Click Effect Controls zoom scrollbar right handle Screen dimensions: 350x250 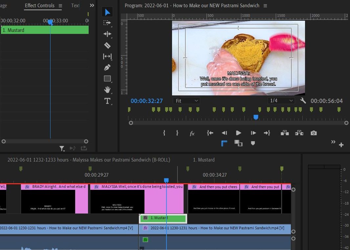(86, 141)
